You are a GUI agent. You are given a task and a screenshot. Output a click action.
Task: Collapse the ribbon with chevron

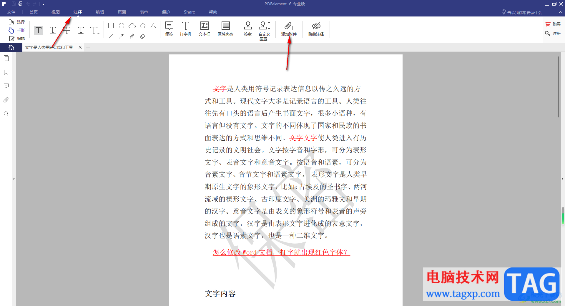pyautogui.click(x=560, y=12)
